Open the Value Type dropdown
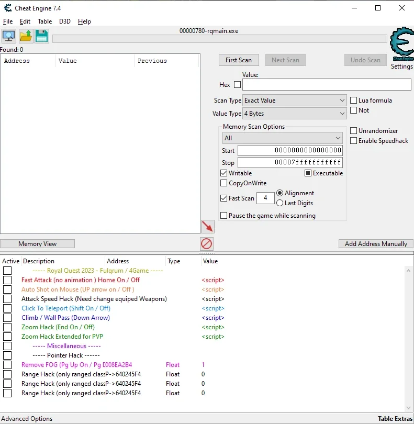The height and width of the screenshot is (424, 414). tap(295, 114)
